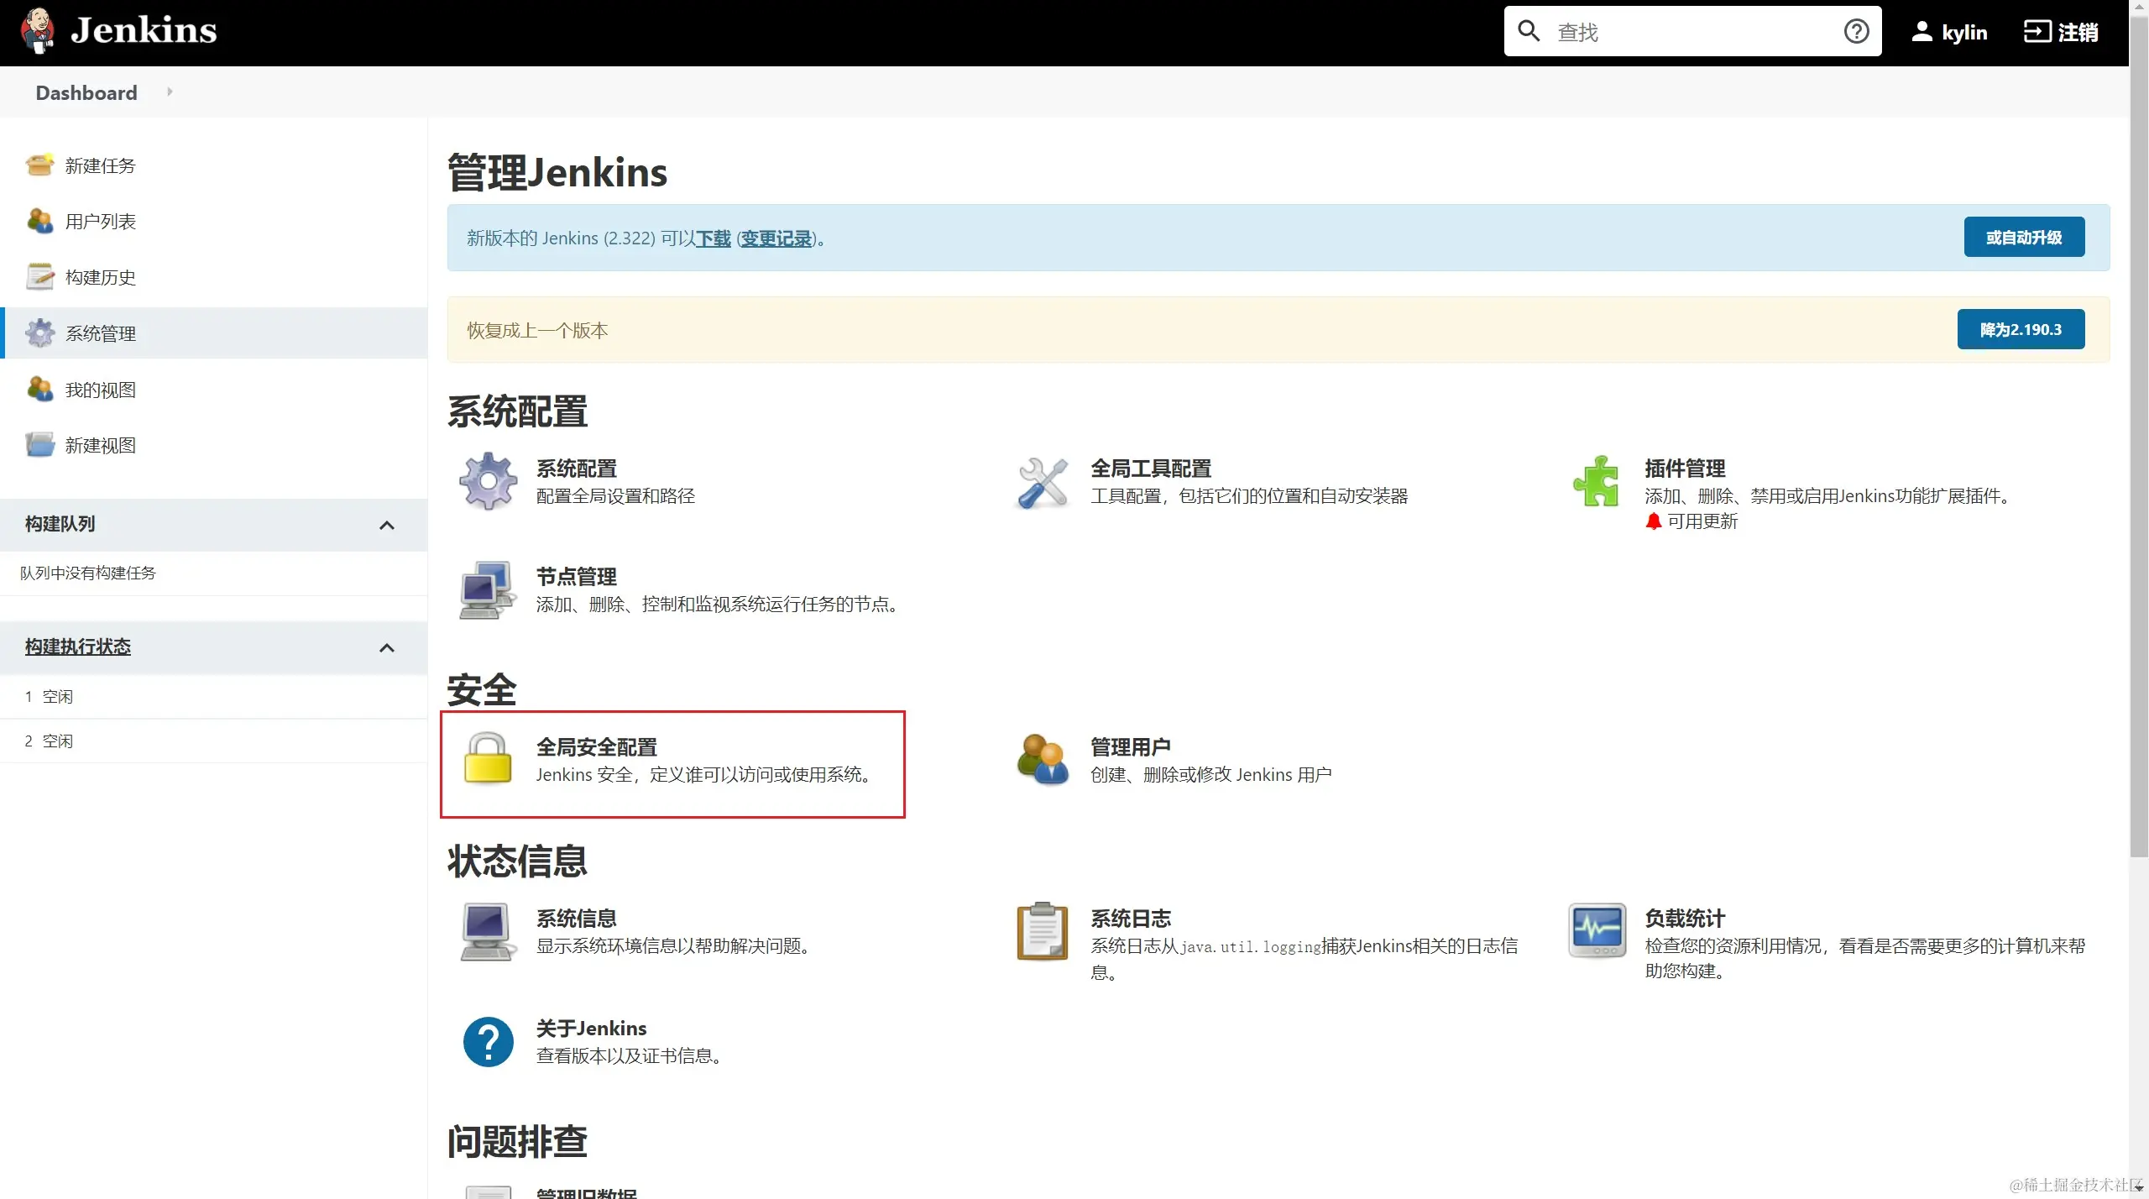Viewport: 2149px width, 1199px height.
Task: Open About Jenkins question mark icon
Action: click(x=488, y=1042)
